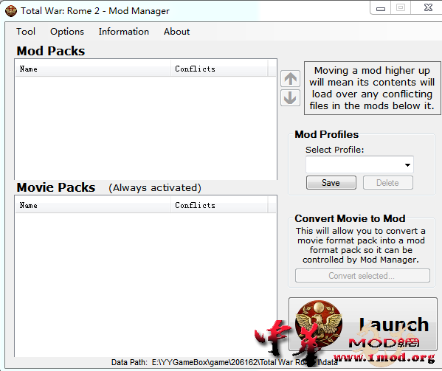This screenshot has height=371, width=442.
Task: Click inside the Select Profile combo box
Action: [359, 164]
